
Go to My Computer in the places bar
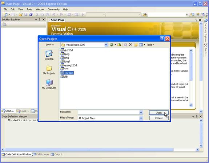49,84
